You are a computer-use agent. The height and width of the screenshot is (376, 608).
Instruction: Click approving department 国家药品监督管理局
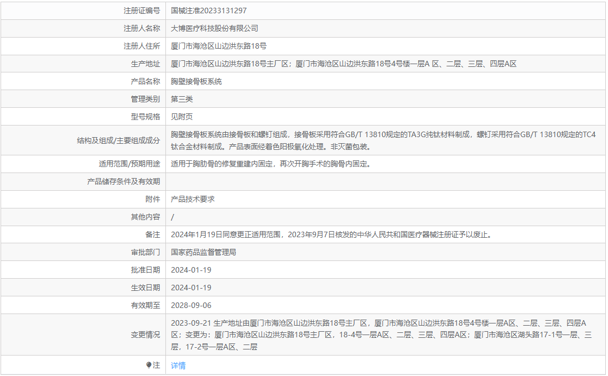(204, 252)
